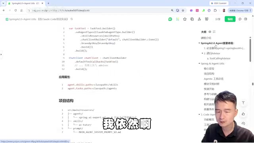Click the floating comment bubble button

coord(243,124)
